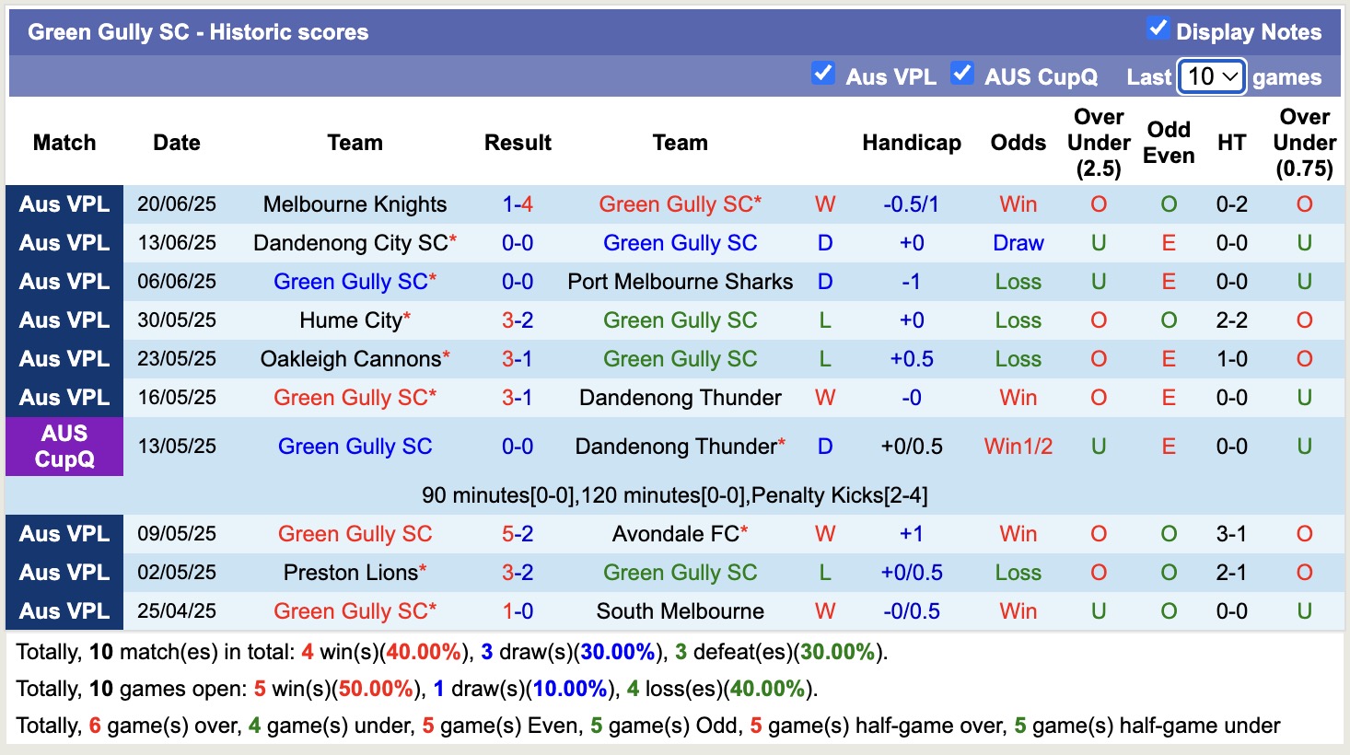Open the Oakleigh Cannons team link
This screenshot has height=755, width=1350.
click(x=351, y=359)
